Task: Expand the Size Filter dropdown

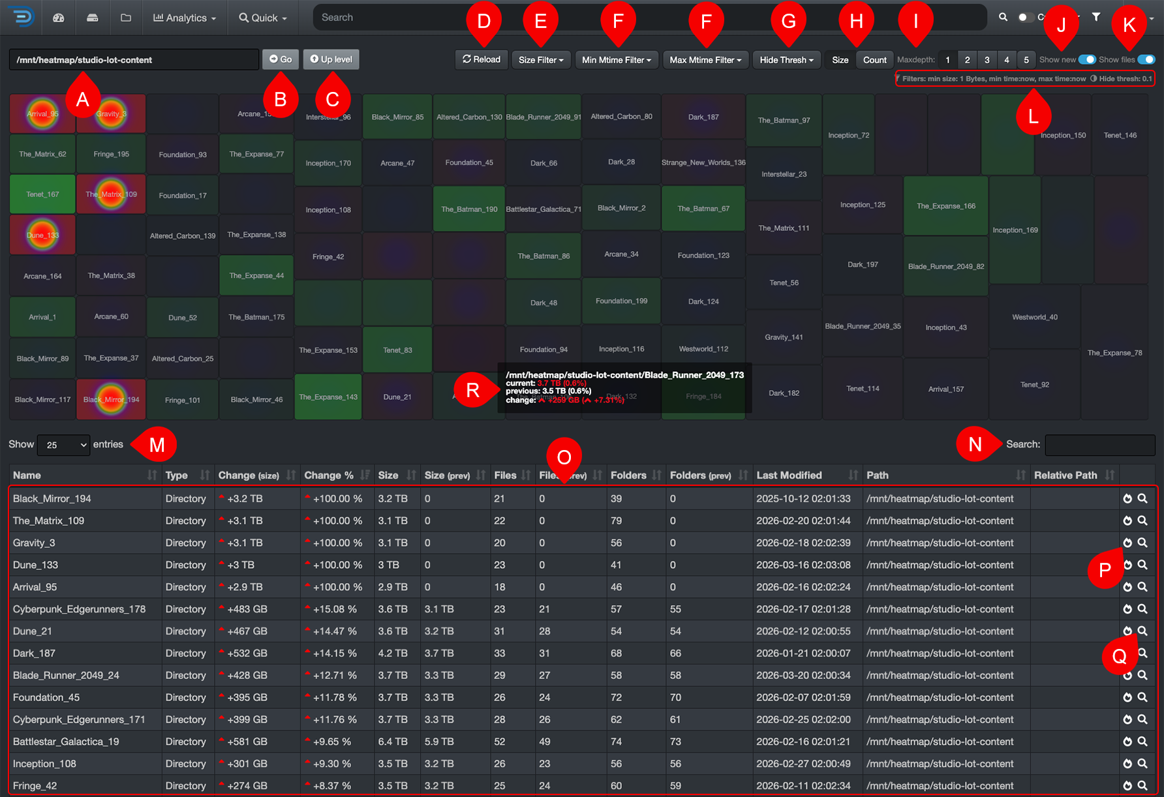Action: click(x=541, y=60)
